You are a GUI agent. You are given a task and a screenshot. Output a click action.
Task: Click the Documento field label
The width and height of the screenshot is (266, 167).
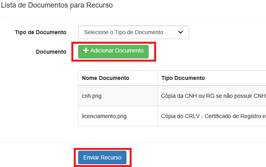point(51,52)
